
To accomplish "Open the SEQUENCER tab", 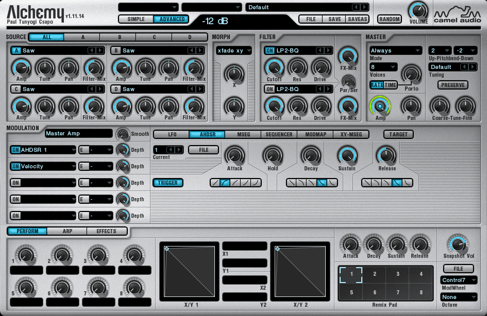I will [x=279, y=134].
